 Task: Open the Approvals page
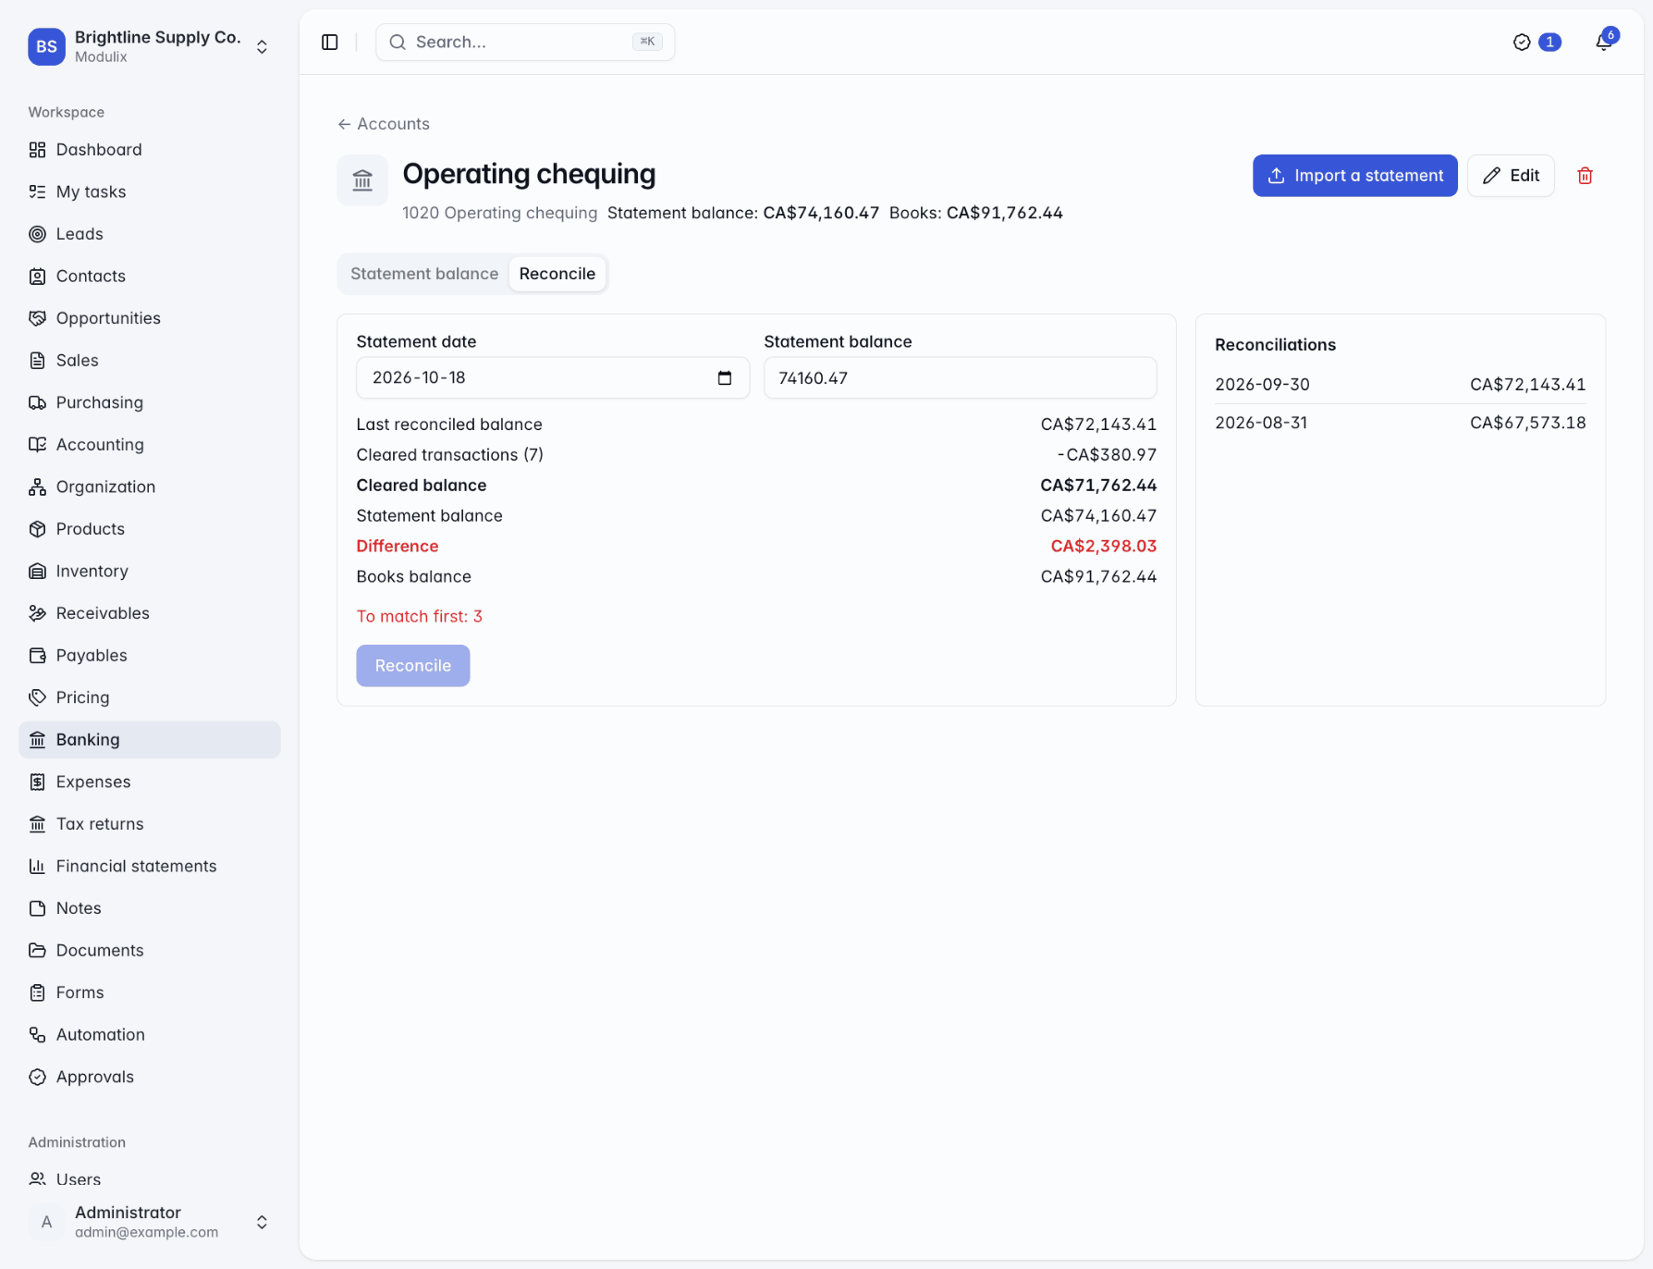pos(150,1077)
